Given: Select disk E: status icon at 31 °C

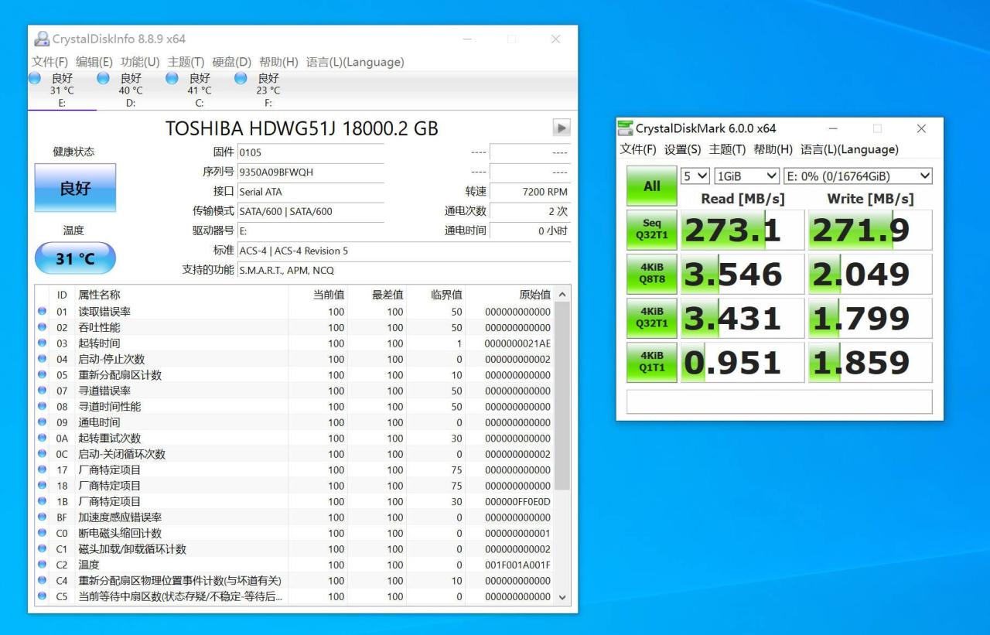Looking at the screenshot, I should point(35,77).
